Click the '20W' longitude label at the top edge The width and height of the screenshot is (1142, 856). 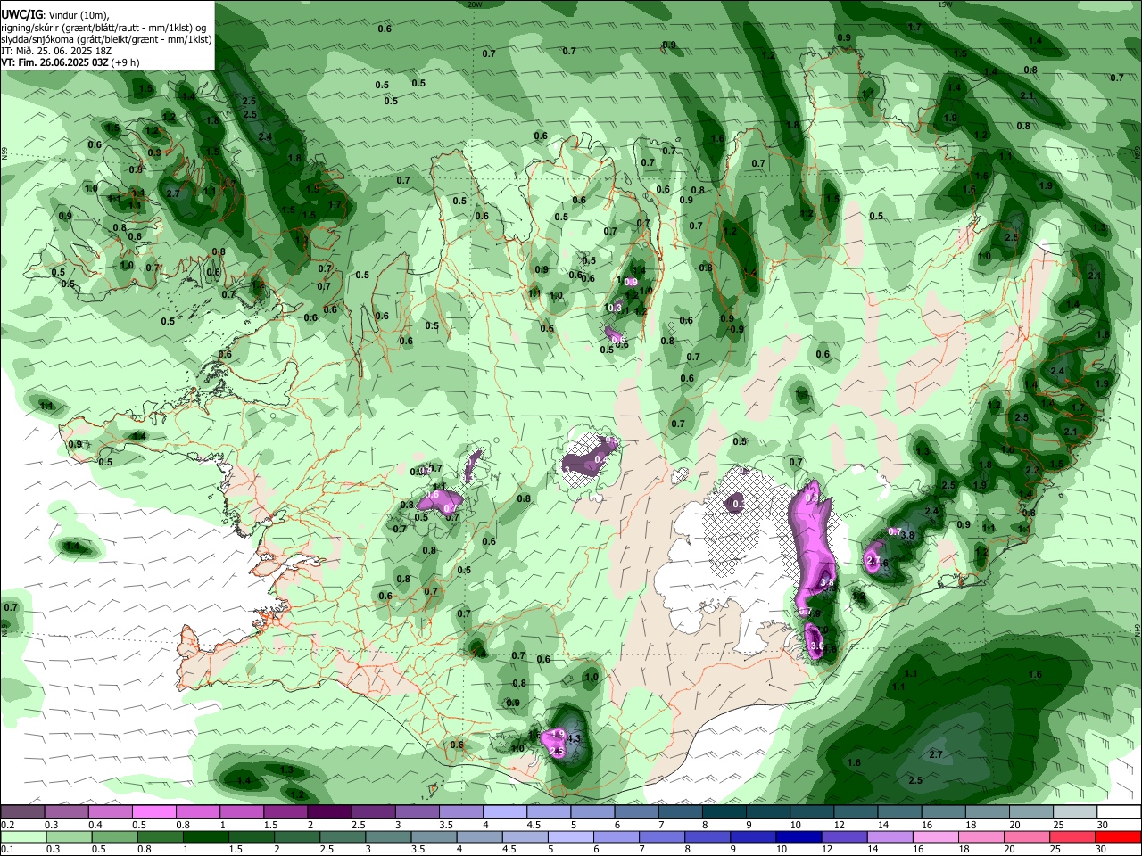pyautogui.click(x=475, y=4)
